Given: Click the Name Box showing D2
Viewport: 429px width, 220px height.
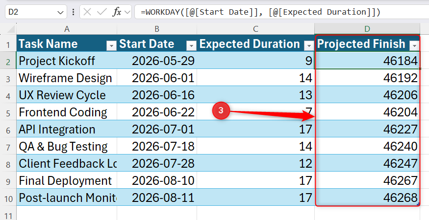Looking at the screenshot, I should click(36, 12).
